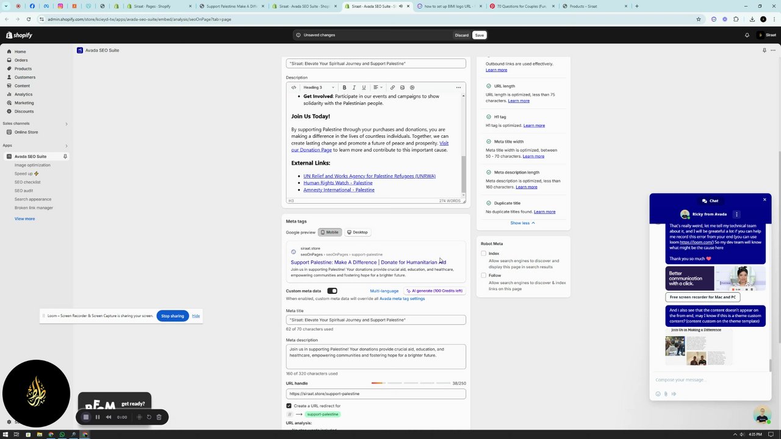Image resolution: width=781 pixels, height=439 pixels.
Task: Enable the Follow robot meta checkbox
Action: click(x=484, y=276)
